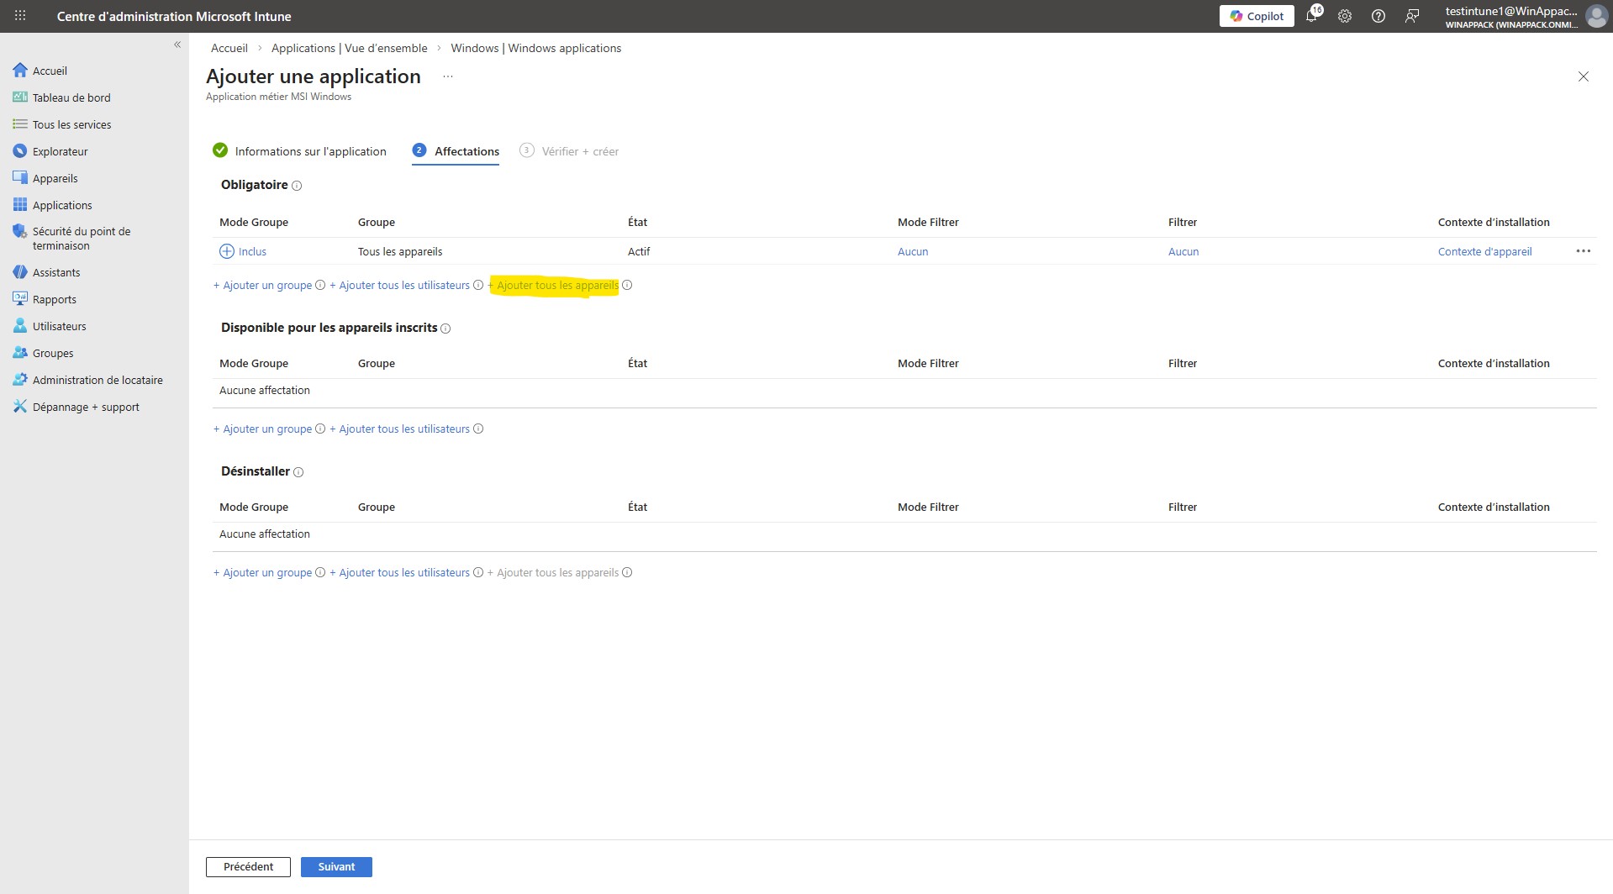Image resolution: width=1613 pixels, height=894 pixels.
Task: Click the info icon next to Obligatoire
Action: tap(298, 186)
